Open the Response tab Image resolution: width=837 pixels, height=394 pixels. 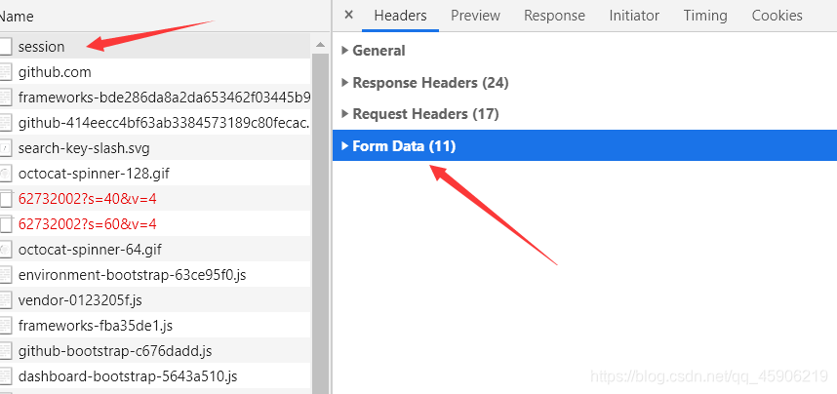[x=554, y=16]
